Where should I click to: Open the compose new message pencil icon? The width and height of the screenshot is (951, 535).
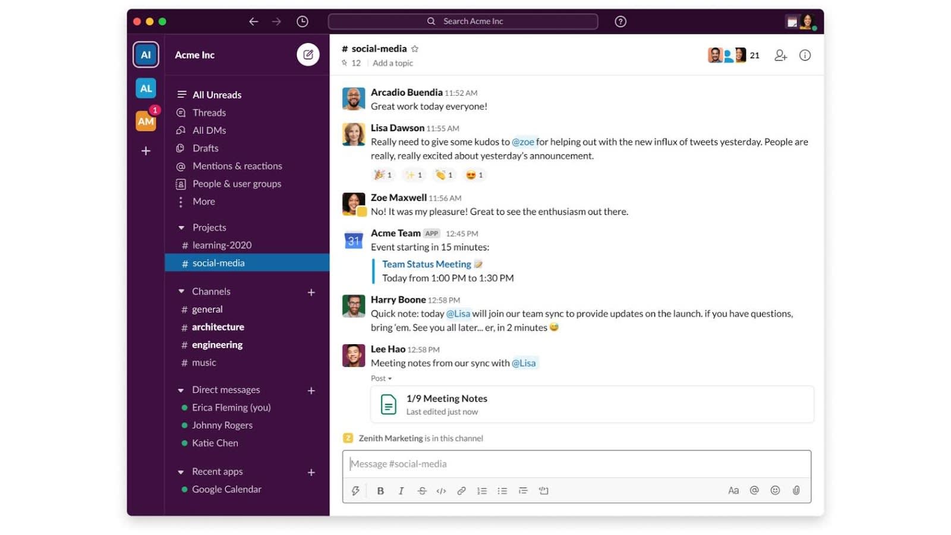point(308,55)
